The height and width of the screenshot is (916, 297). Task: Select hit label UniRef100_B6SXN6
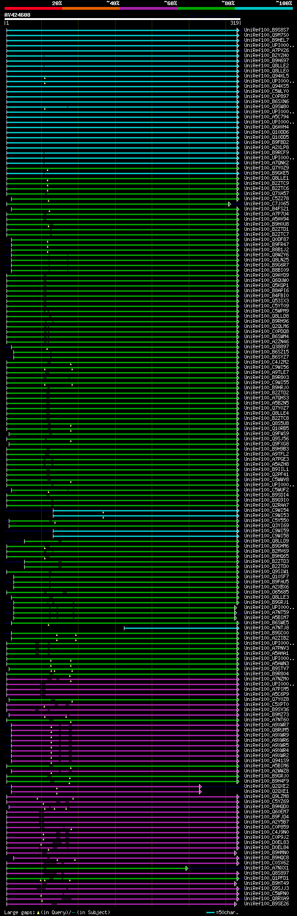tap(266, 101)
